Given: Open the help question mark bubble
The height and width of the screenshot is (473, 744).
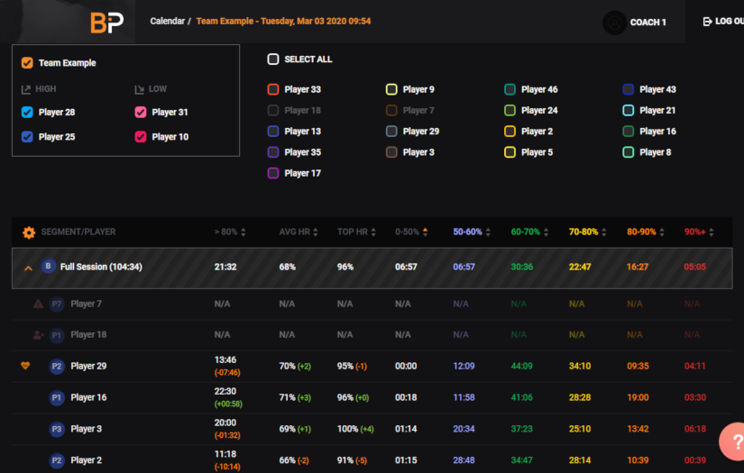Looking at the screenshot, I should coord(733,441).
